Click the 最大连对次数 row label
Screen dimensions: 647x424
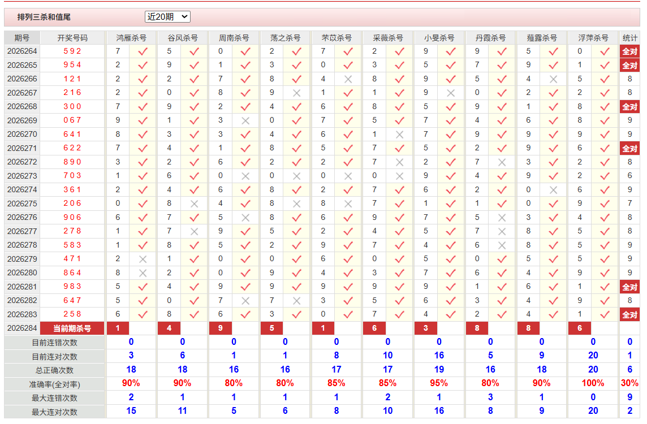pos(54,412)
